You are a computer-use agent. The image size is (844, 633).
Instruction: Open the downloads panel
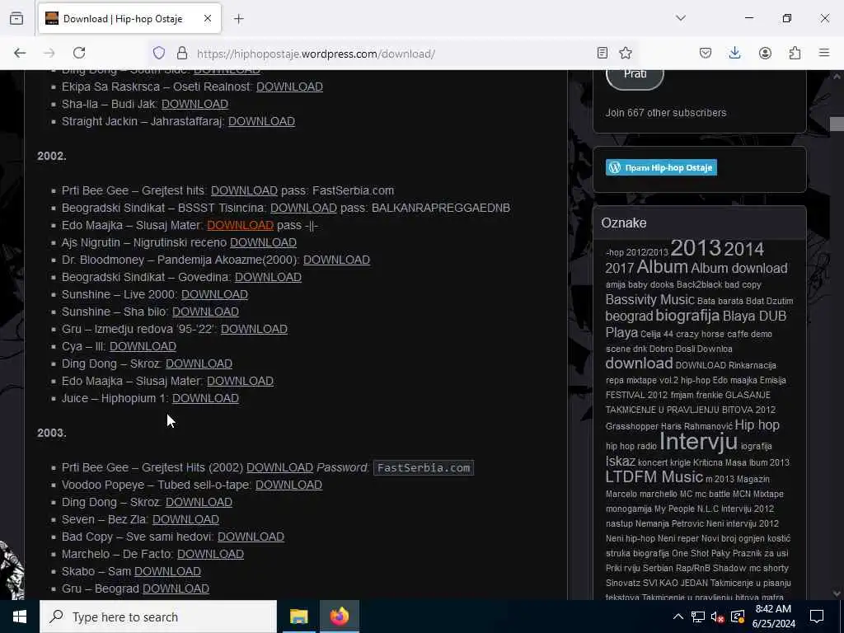coord(734,53)
